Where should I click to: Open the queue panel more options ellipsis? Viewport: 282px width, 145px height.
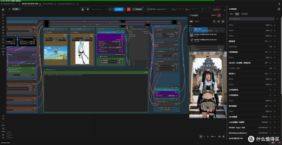pos(224,15)
